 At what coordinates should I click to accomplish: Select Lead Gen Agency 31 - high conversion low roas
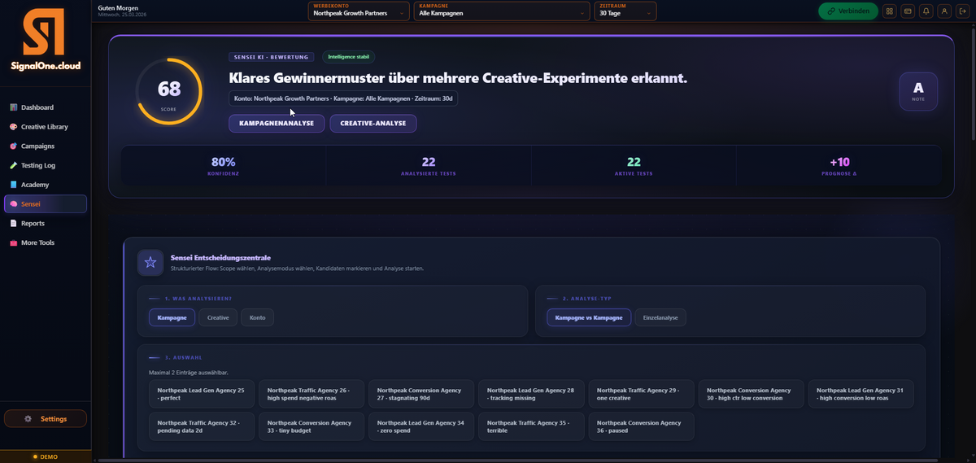pos(861,394)
